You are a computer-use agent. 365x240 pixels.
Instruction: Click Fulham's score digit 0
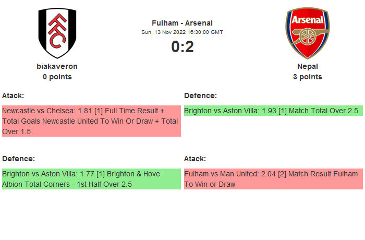click(175, 47)
